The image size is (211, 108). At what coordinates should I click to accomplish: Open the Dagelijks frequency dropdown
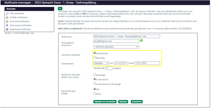pyautogui.click(x=101, y=63)
